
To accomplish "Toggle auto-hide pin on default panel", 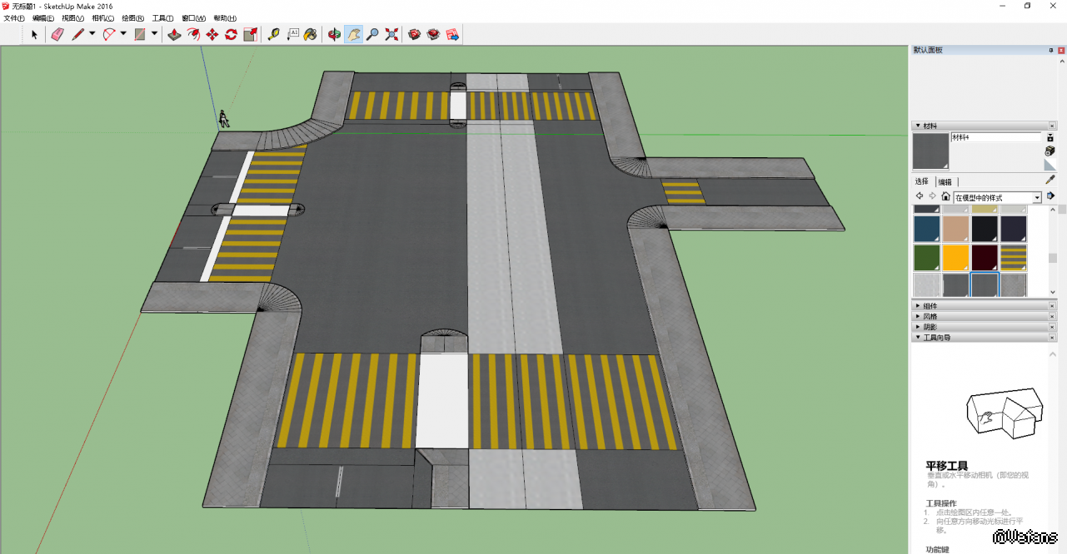I will pos(1050,50).
